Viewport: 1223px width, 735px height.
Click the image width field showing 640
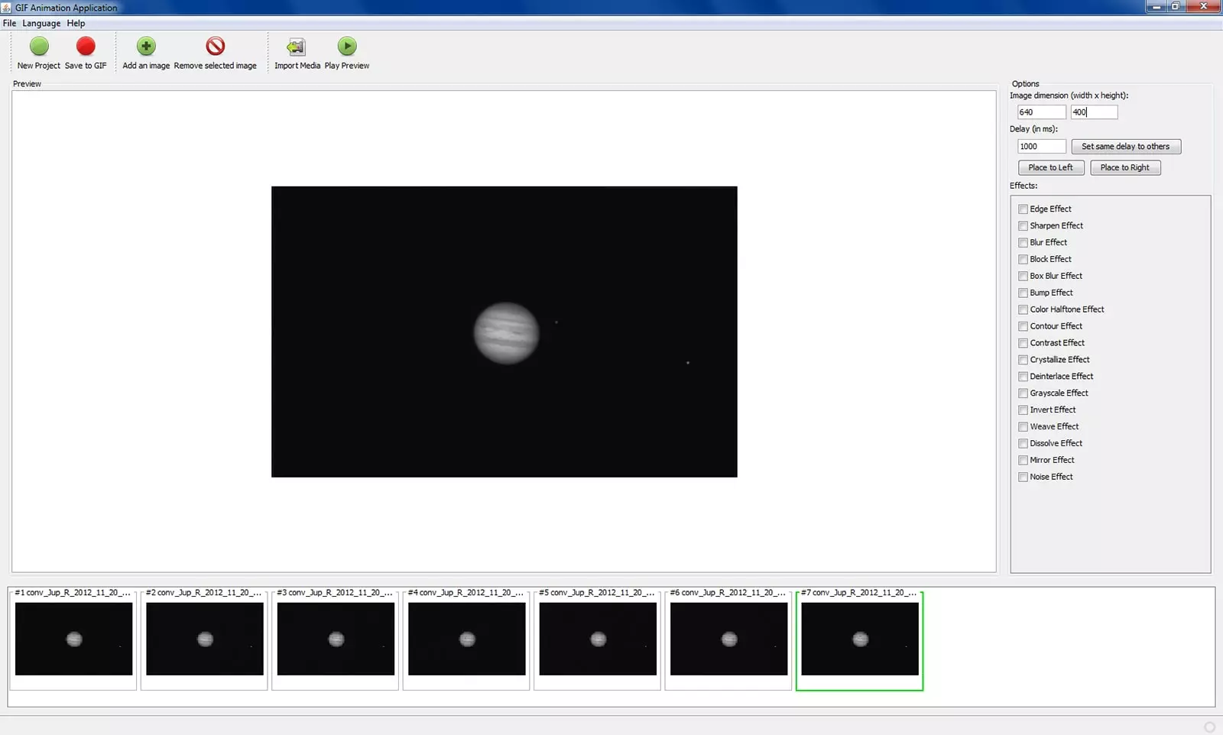(1040, 112)
